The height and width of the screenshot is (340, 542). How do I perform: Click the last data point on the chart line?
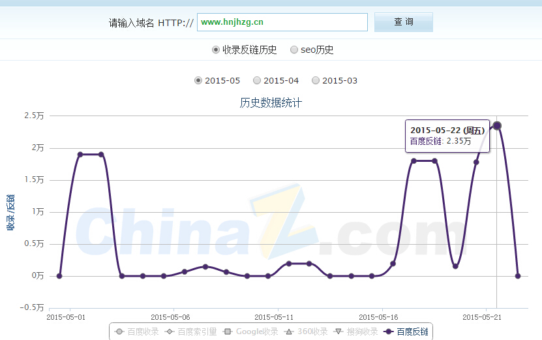point(518,276)
